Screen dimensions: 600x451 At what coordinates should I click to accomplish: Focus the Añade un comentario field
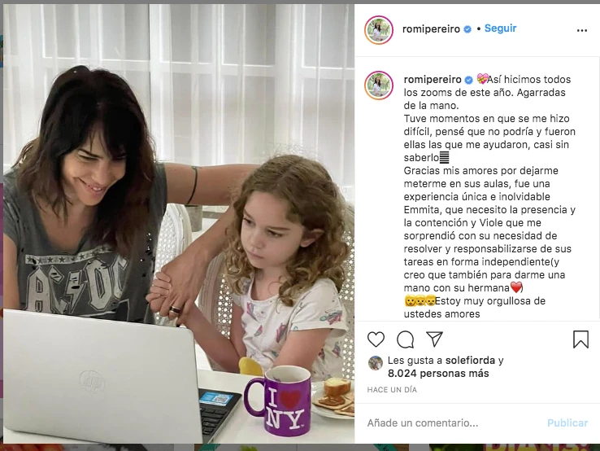[451, 423]
